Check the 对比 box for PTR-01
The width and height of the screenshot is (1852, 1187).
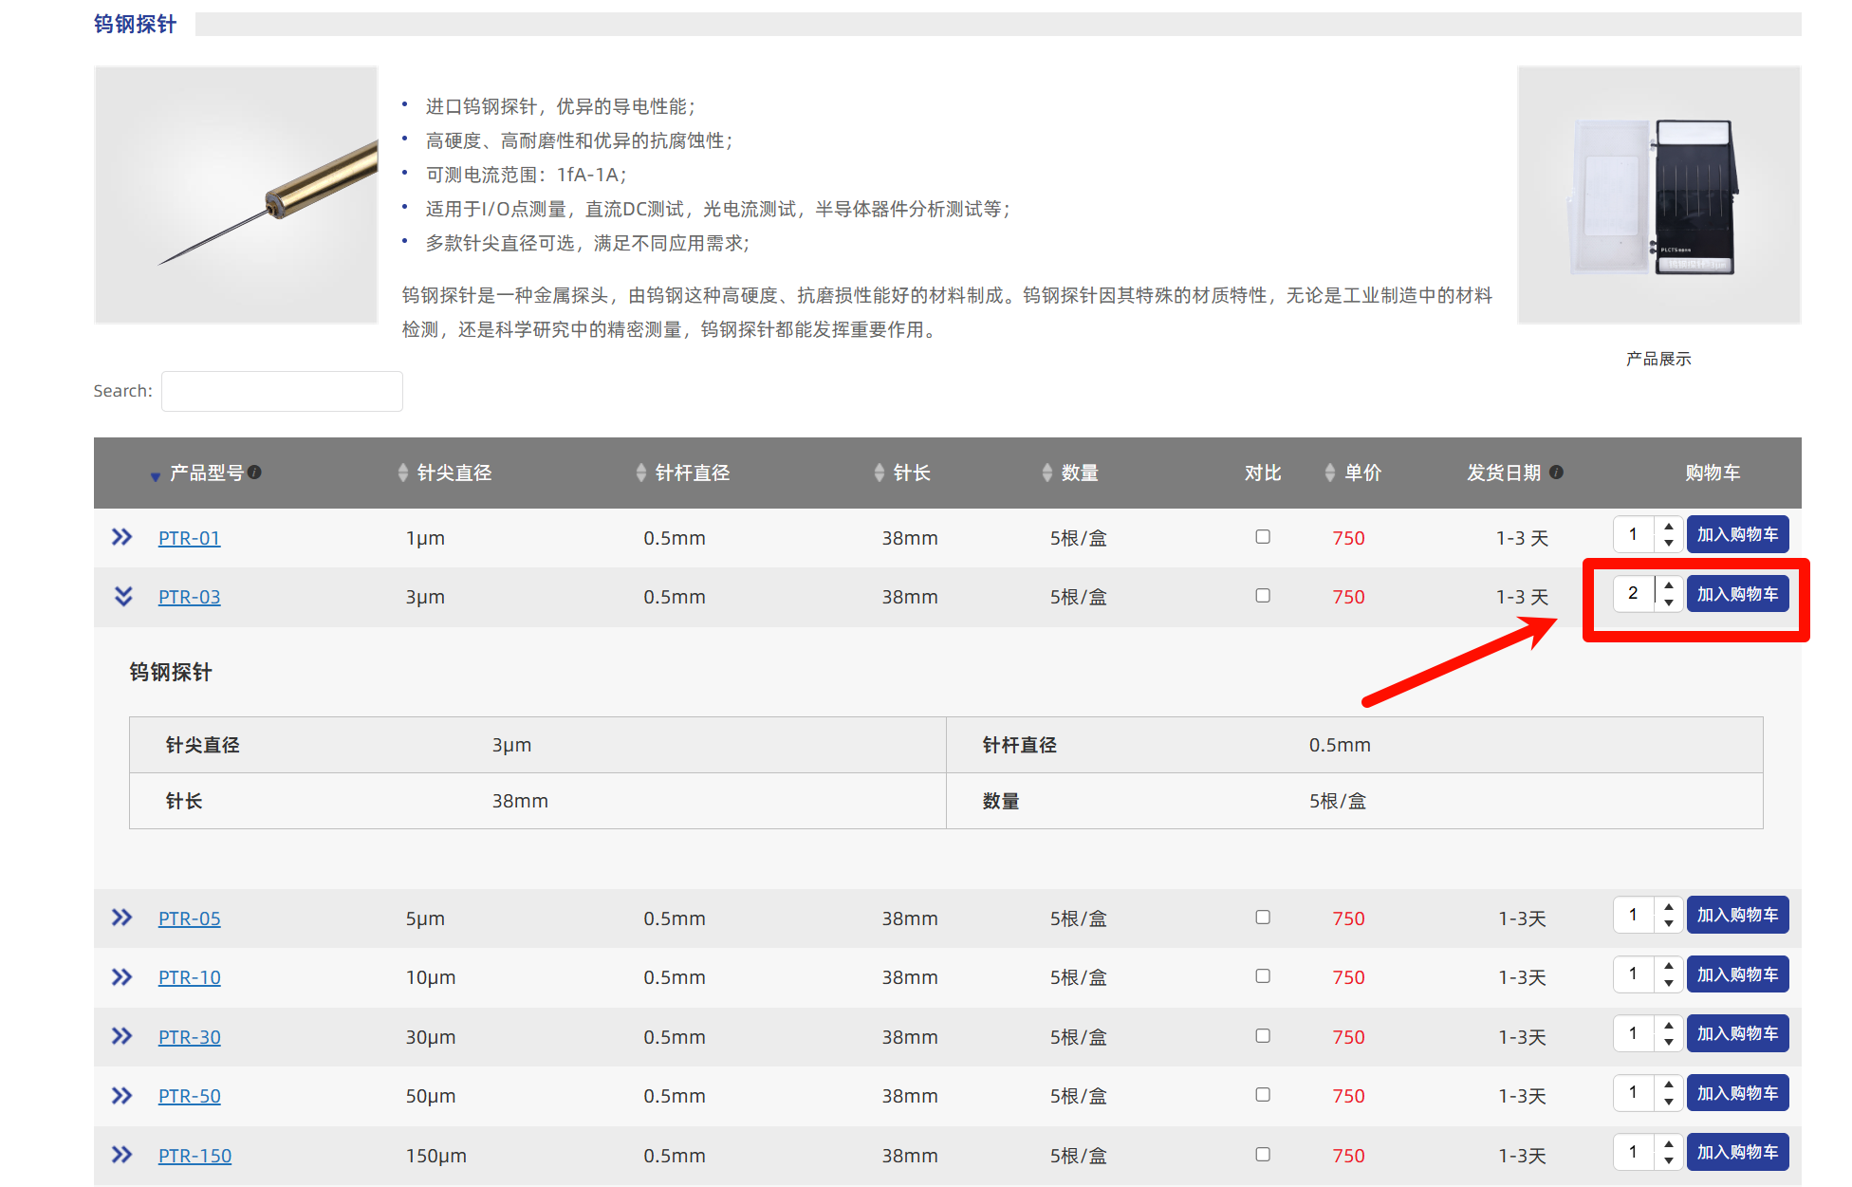[x=1263, y=537]
